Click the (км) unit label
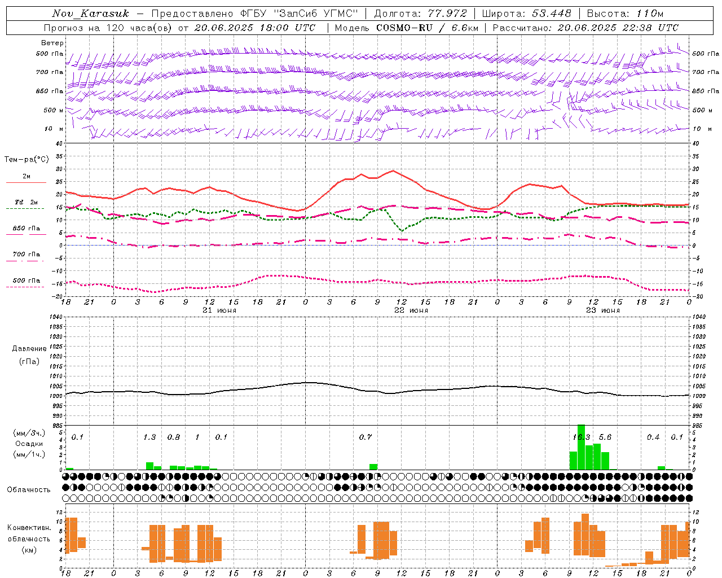 [x=29, y=550]
